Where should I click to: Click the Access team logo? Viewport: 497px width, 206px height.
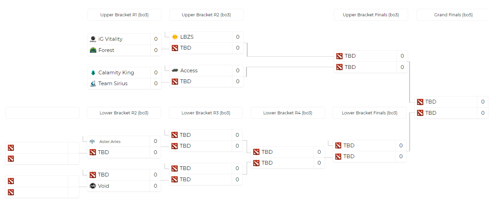(x=175, y=71)
